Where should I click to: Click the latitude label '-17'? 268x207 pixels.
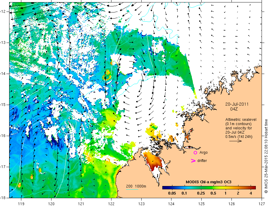3,167
